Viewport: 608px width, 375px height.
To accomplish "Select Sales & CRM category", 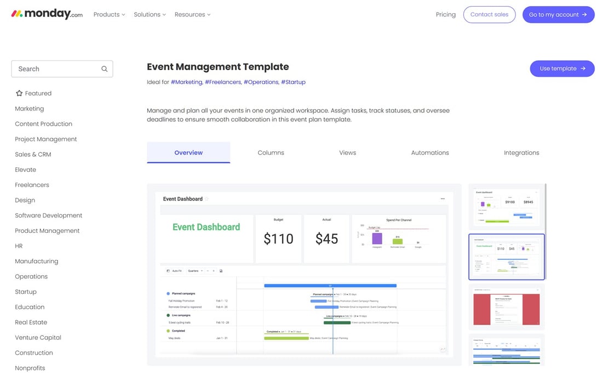I will (x=33, y=154).
